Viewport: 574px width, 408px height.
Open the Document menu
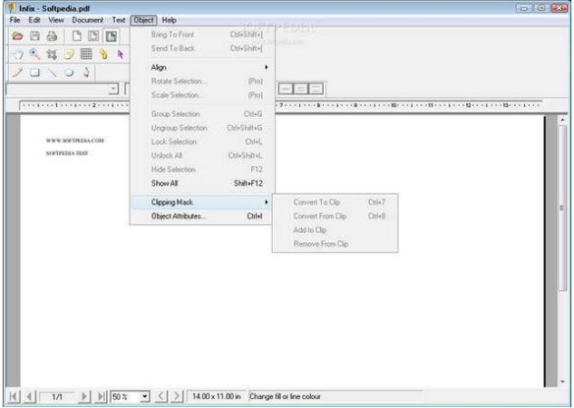tap(88, 20)
